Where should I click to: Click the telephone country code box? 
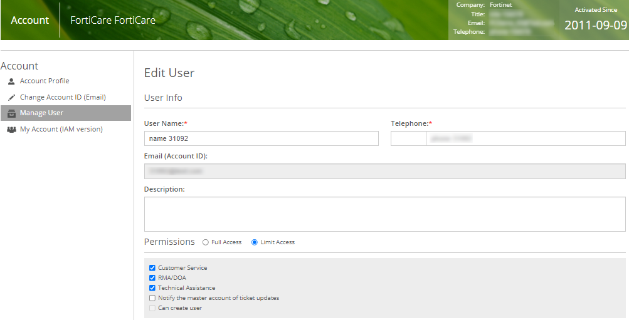coord(408,138)
